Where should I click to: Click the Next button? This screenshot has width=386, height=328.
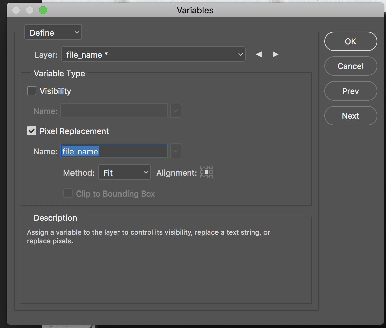(x=350, y=116)
